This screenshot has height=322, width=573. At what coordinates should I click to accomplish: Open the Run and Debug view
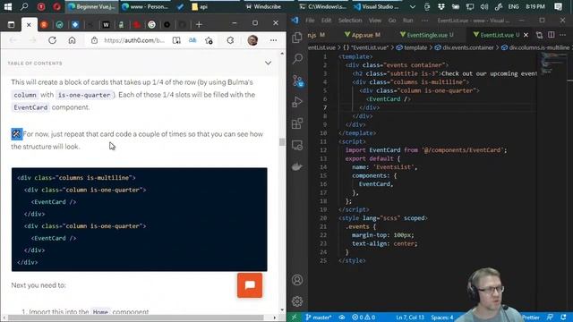click(x=297, y=102)
